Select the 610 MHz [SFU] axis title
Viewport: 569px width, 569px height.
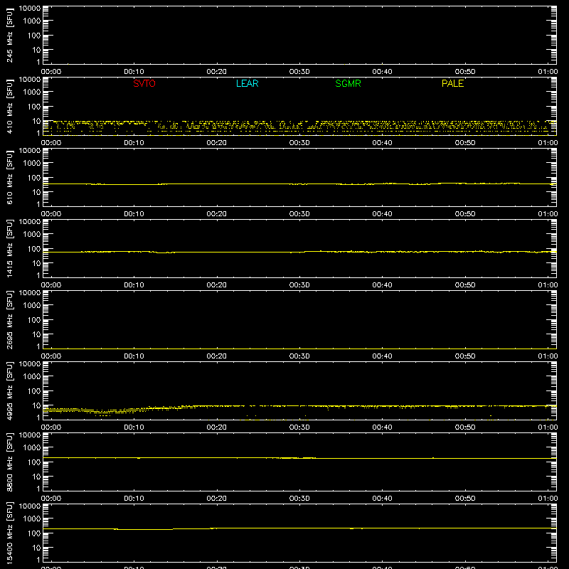[x=9, y=178]
